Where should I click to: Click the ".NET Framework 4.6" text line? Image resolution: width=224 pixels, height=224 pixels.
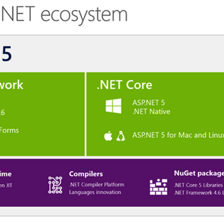(199, 193)
